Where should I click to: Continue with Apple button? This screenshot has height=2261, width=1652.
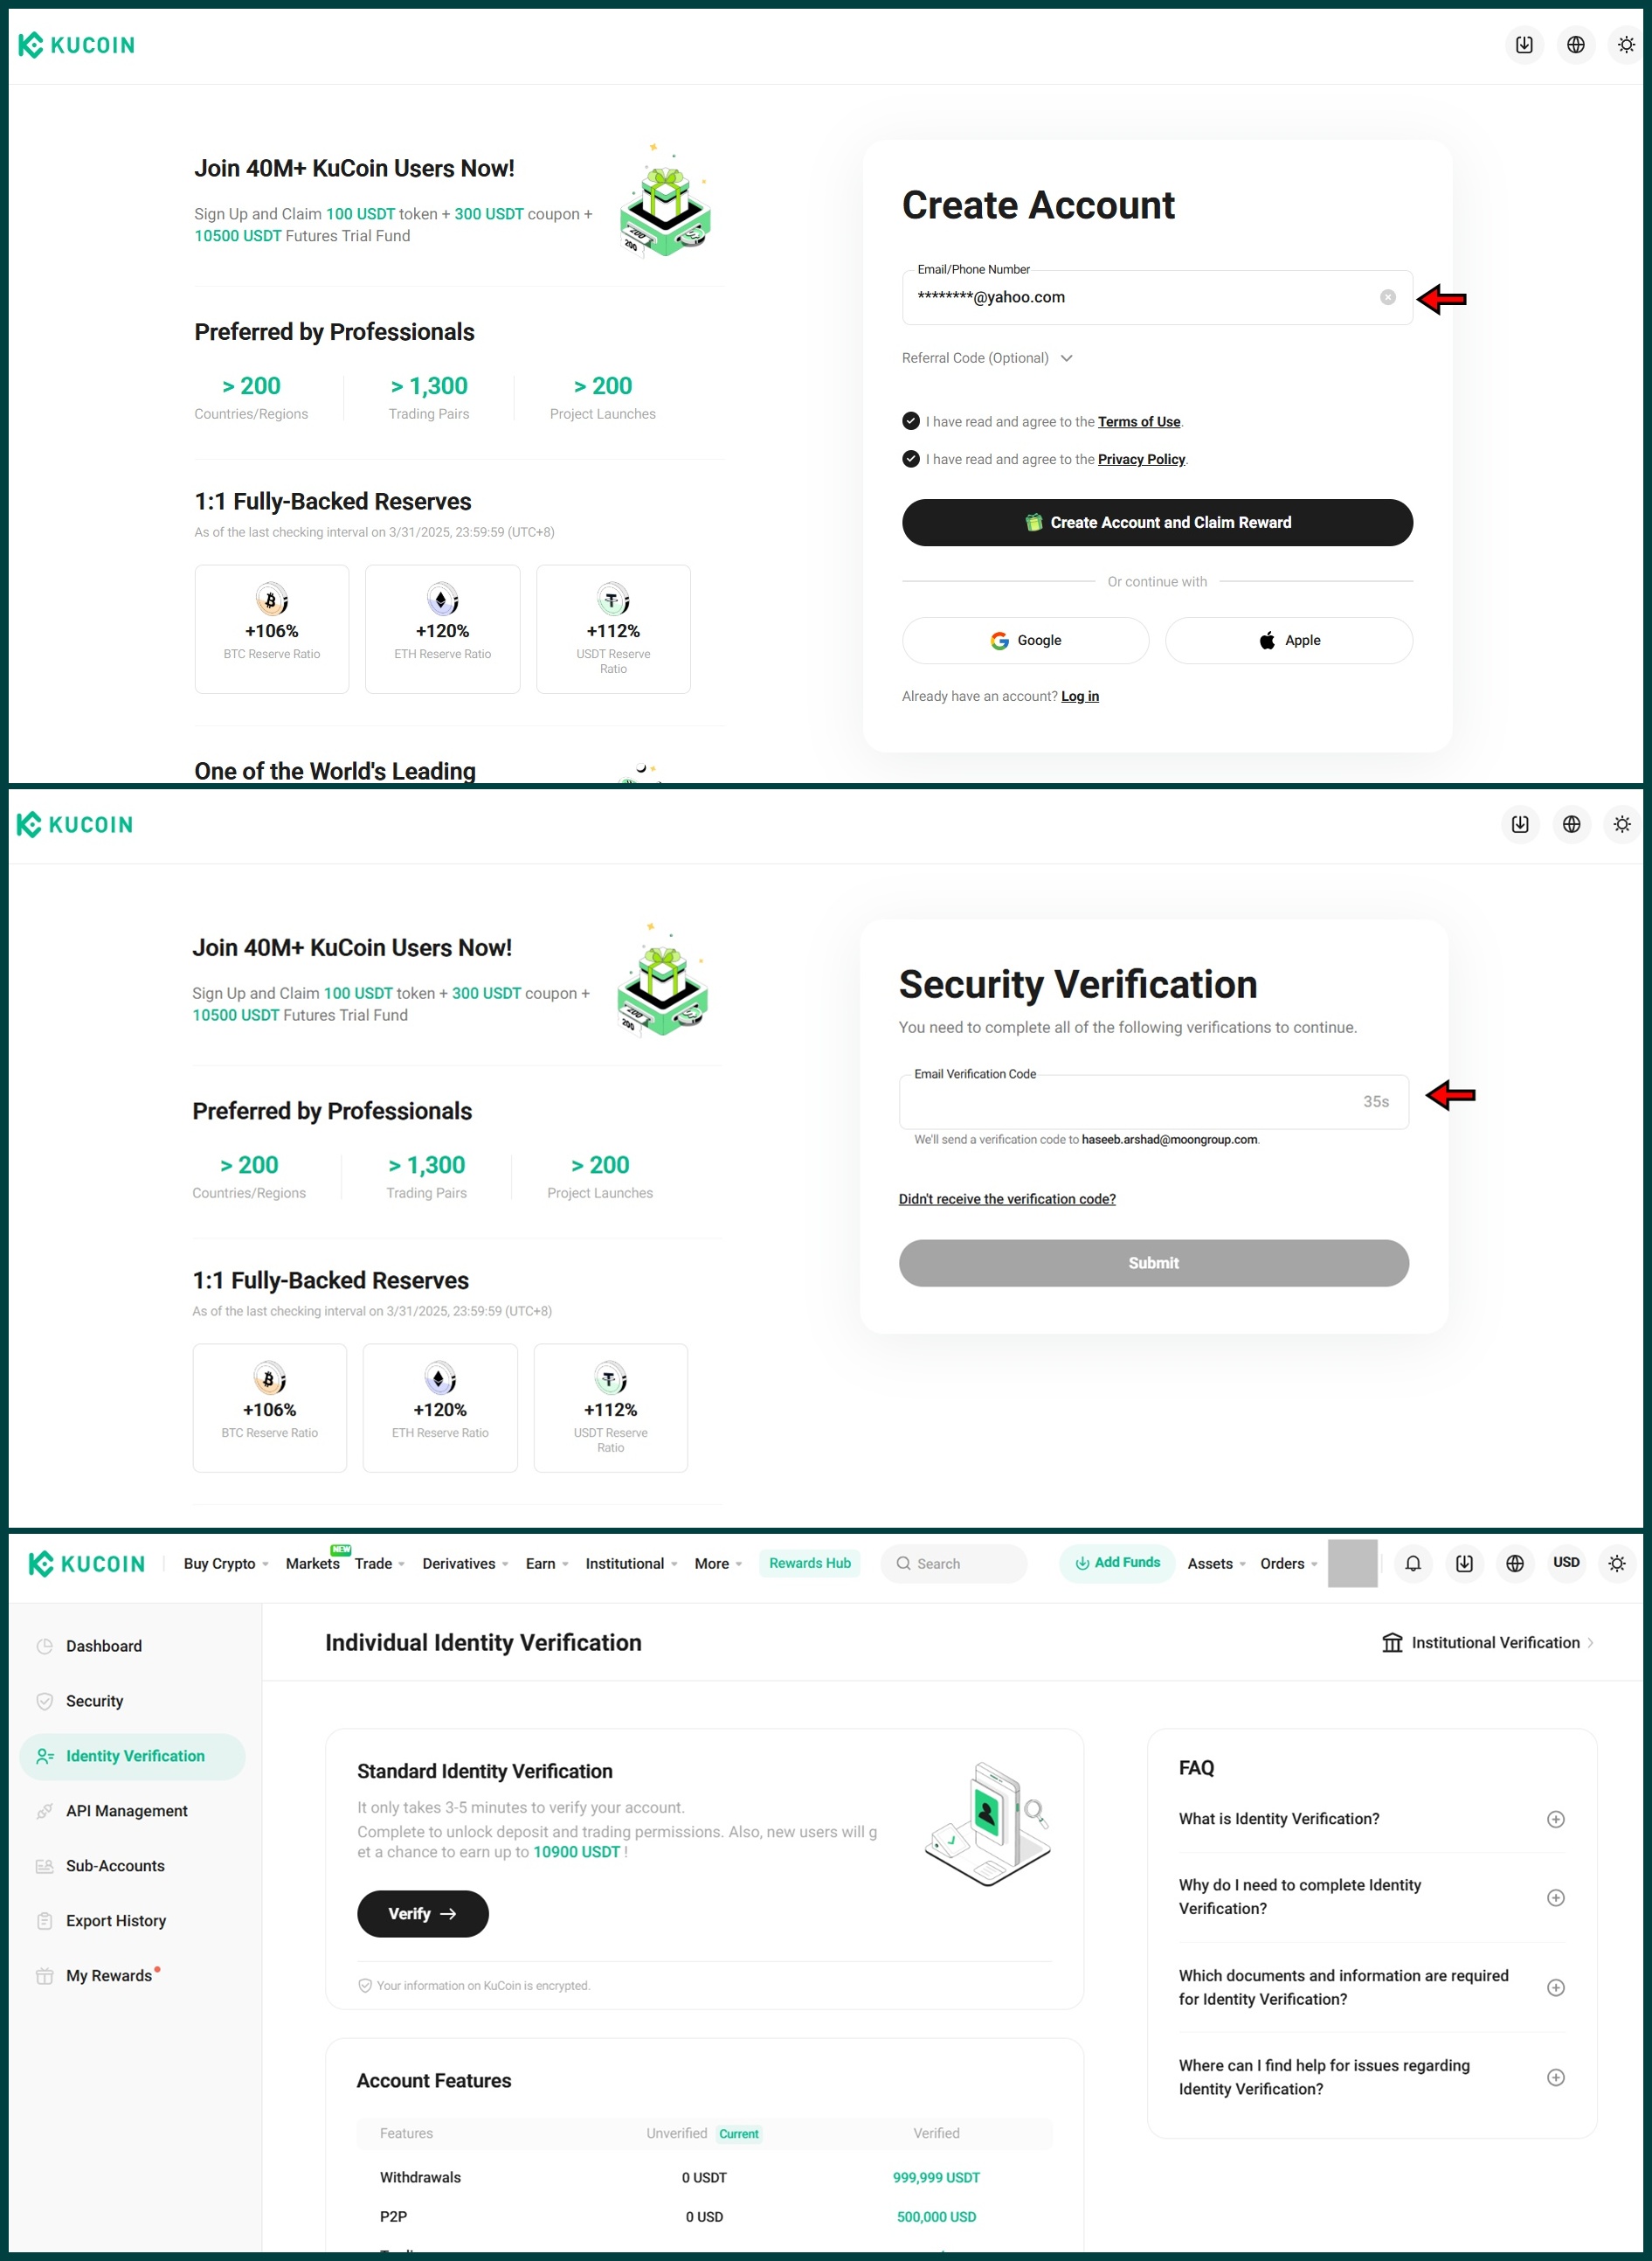(x=1289, y=641)
